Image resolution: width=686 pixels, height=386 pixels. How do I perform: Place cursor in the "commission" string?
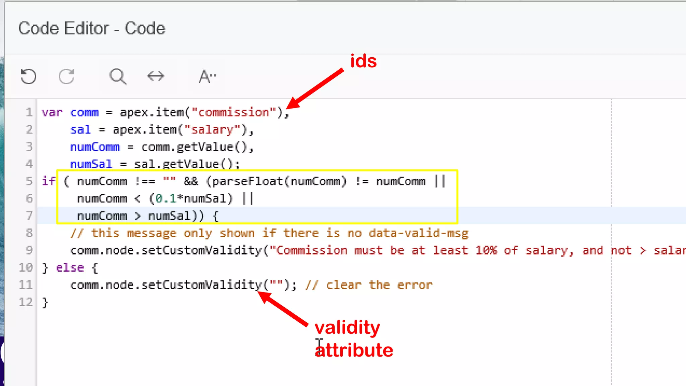point(233,112)
